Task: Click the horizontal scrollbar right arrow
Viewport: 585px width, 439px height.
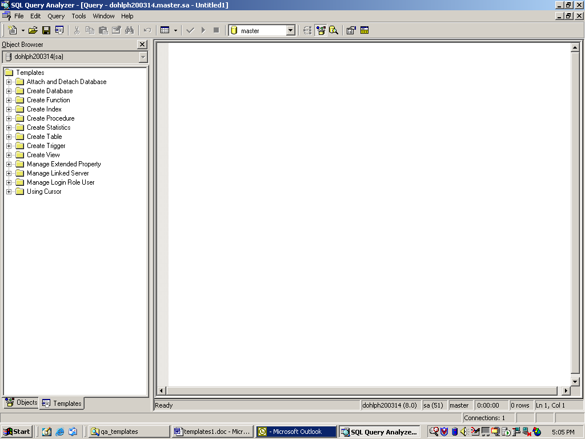Action: 566,390
